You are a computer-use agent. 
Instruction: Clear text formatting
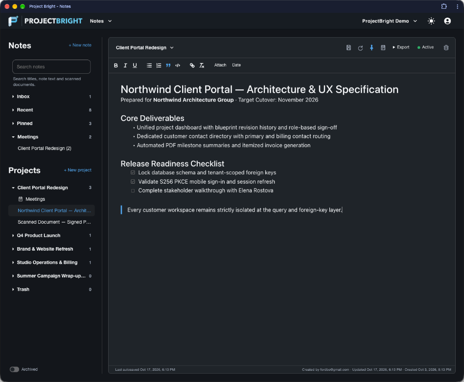point(202,65)
